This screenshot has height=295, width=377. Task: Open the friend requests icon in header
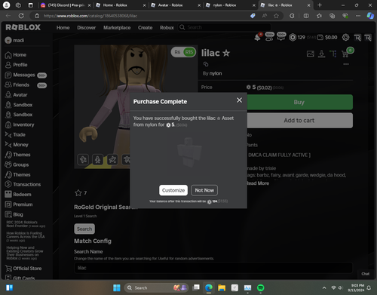click(x=269, y=37)
